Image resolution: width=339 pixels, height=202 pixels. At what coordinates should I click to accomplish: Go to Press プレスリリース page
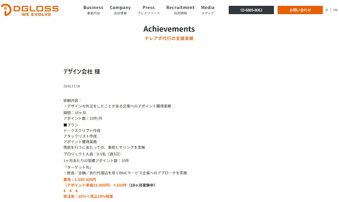pos(149,10)
